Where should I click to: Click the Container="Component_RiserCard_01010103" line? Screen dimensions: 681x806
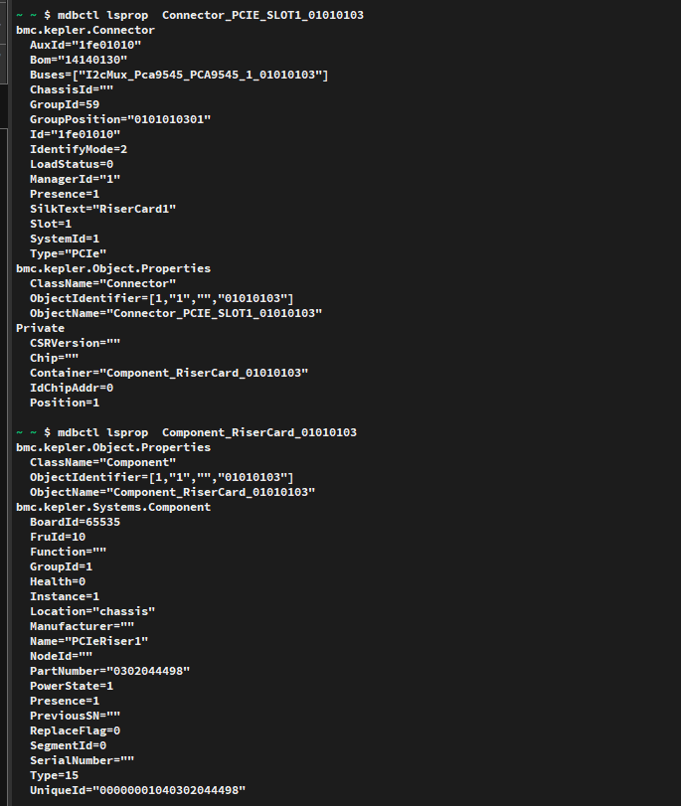tap(169, 373)
